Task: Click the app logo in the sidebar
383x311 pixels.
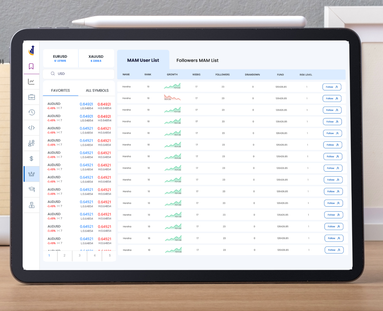Action: click(32, 50)
